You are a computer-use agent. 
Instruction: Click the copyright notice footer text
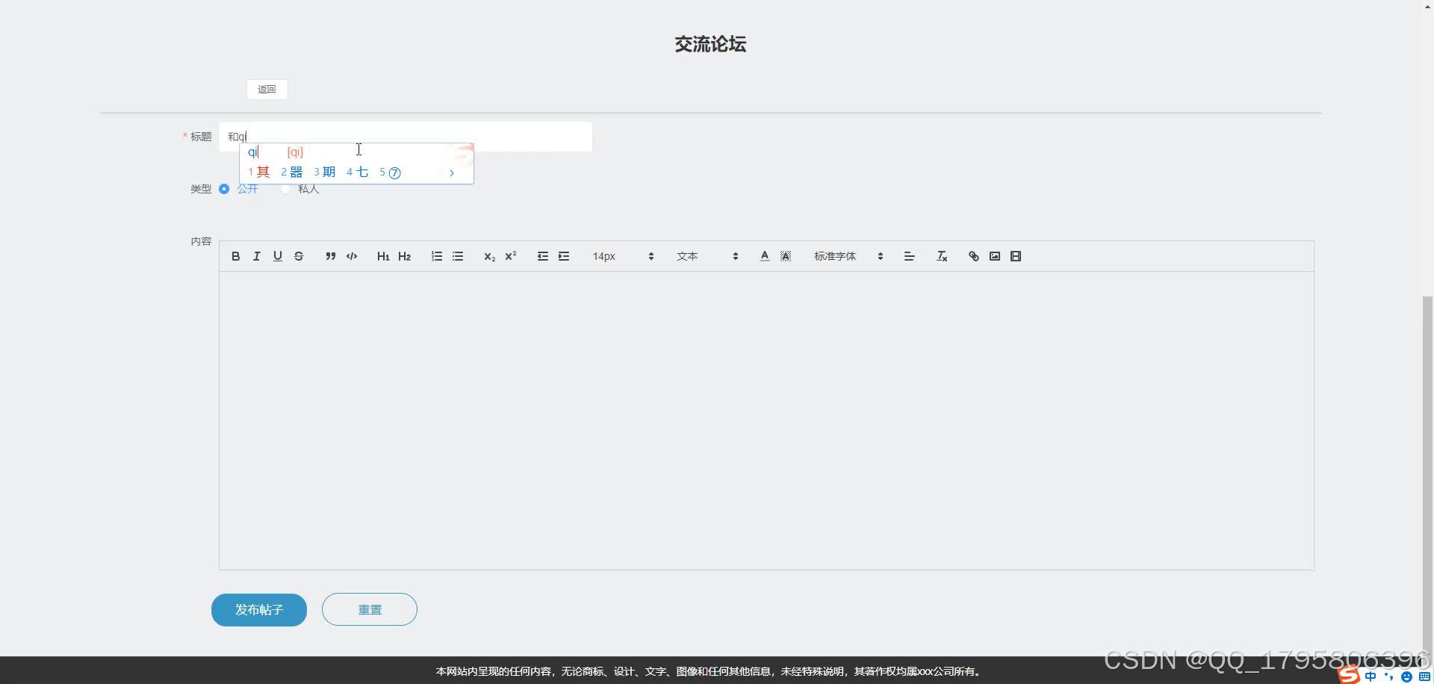(x=709, y=671)
